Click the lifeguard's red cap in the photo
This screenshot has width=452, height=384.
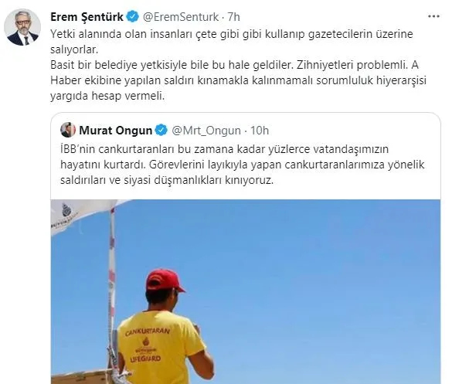click(165, 280)
